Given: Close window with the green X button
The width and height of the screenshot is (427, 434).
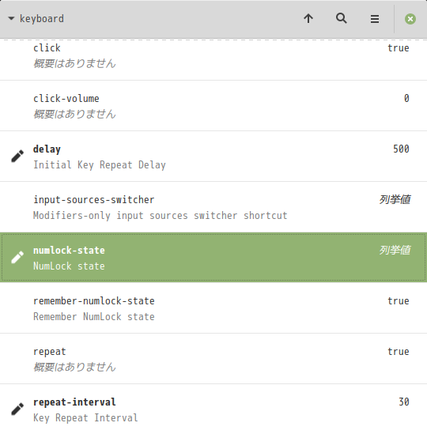Looking at the screenshot, I should (410, 19).
